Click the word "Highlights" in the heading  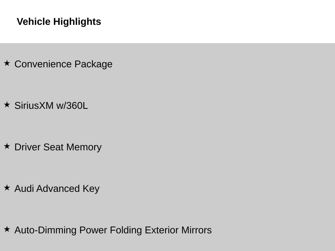(x=77, y=22)
